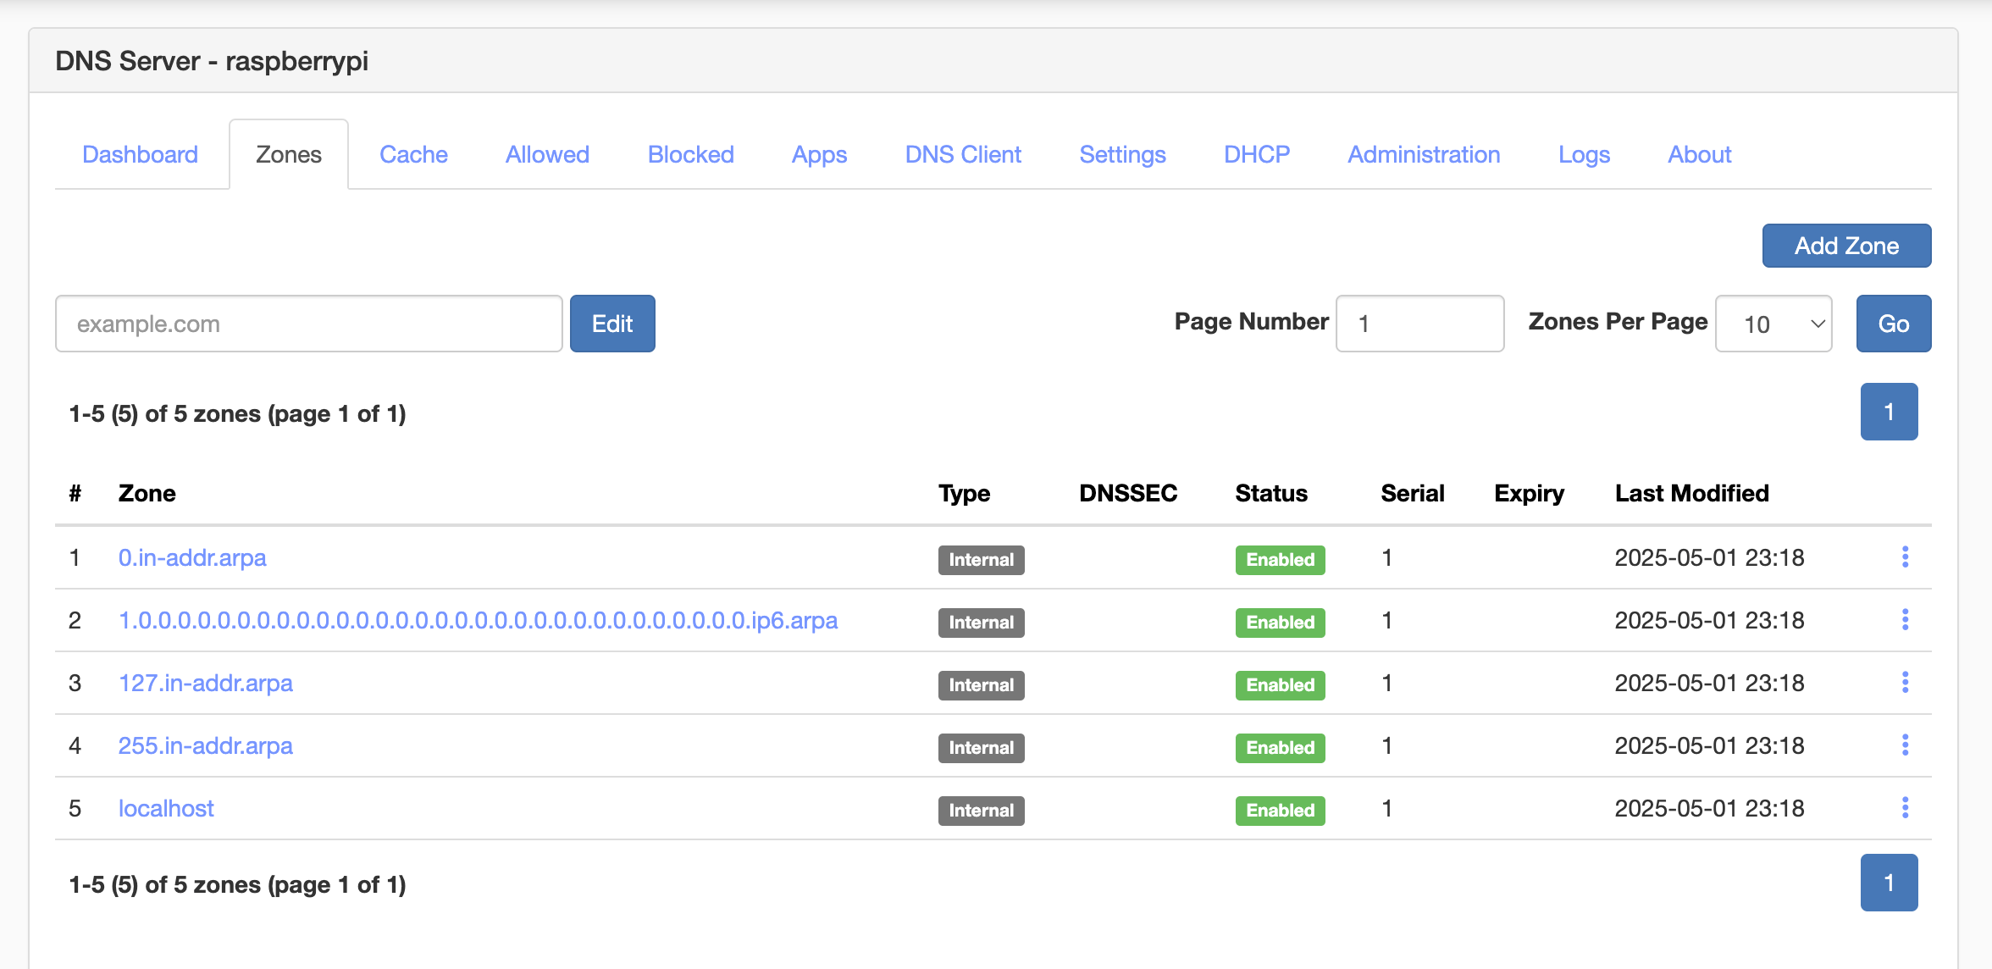Focus the Page Number input field
1992x969 pixels.
pyautogui.click(x=1419, y=324)
